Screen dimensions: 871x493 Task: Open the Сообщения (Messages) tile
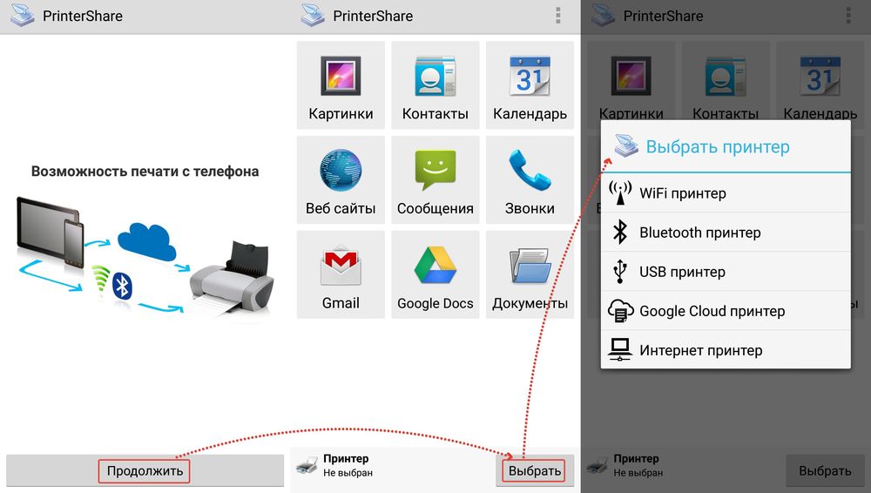(x=435, y=179)
